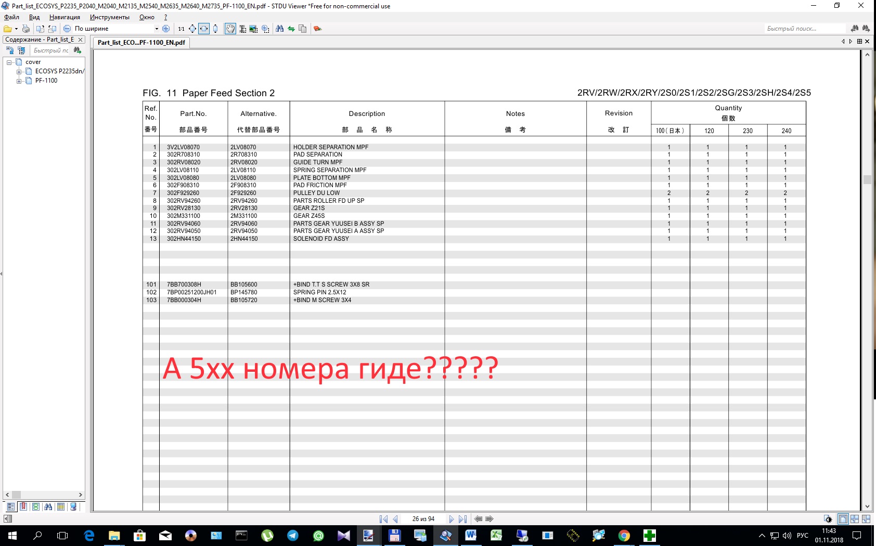Viewport: 876px width, 546px height.
Task: Activate the select image tool
Action: click(253, 29)
